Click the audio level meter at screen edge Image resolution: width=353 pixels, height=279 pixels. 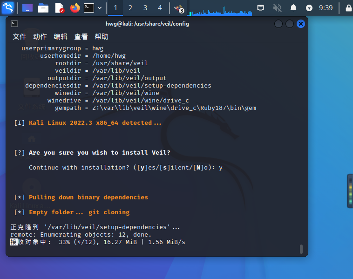[350, 191]
